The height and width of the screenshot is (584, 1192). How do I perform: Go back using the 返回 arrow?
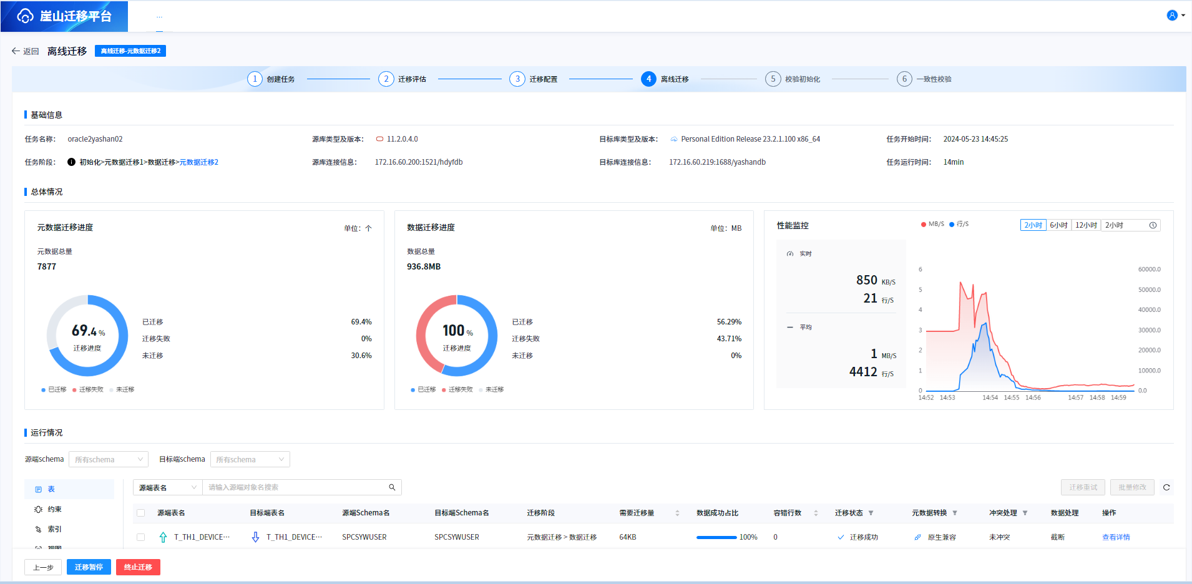(x=16, y=51)
